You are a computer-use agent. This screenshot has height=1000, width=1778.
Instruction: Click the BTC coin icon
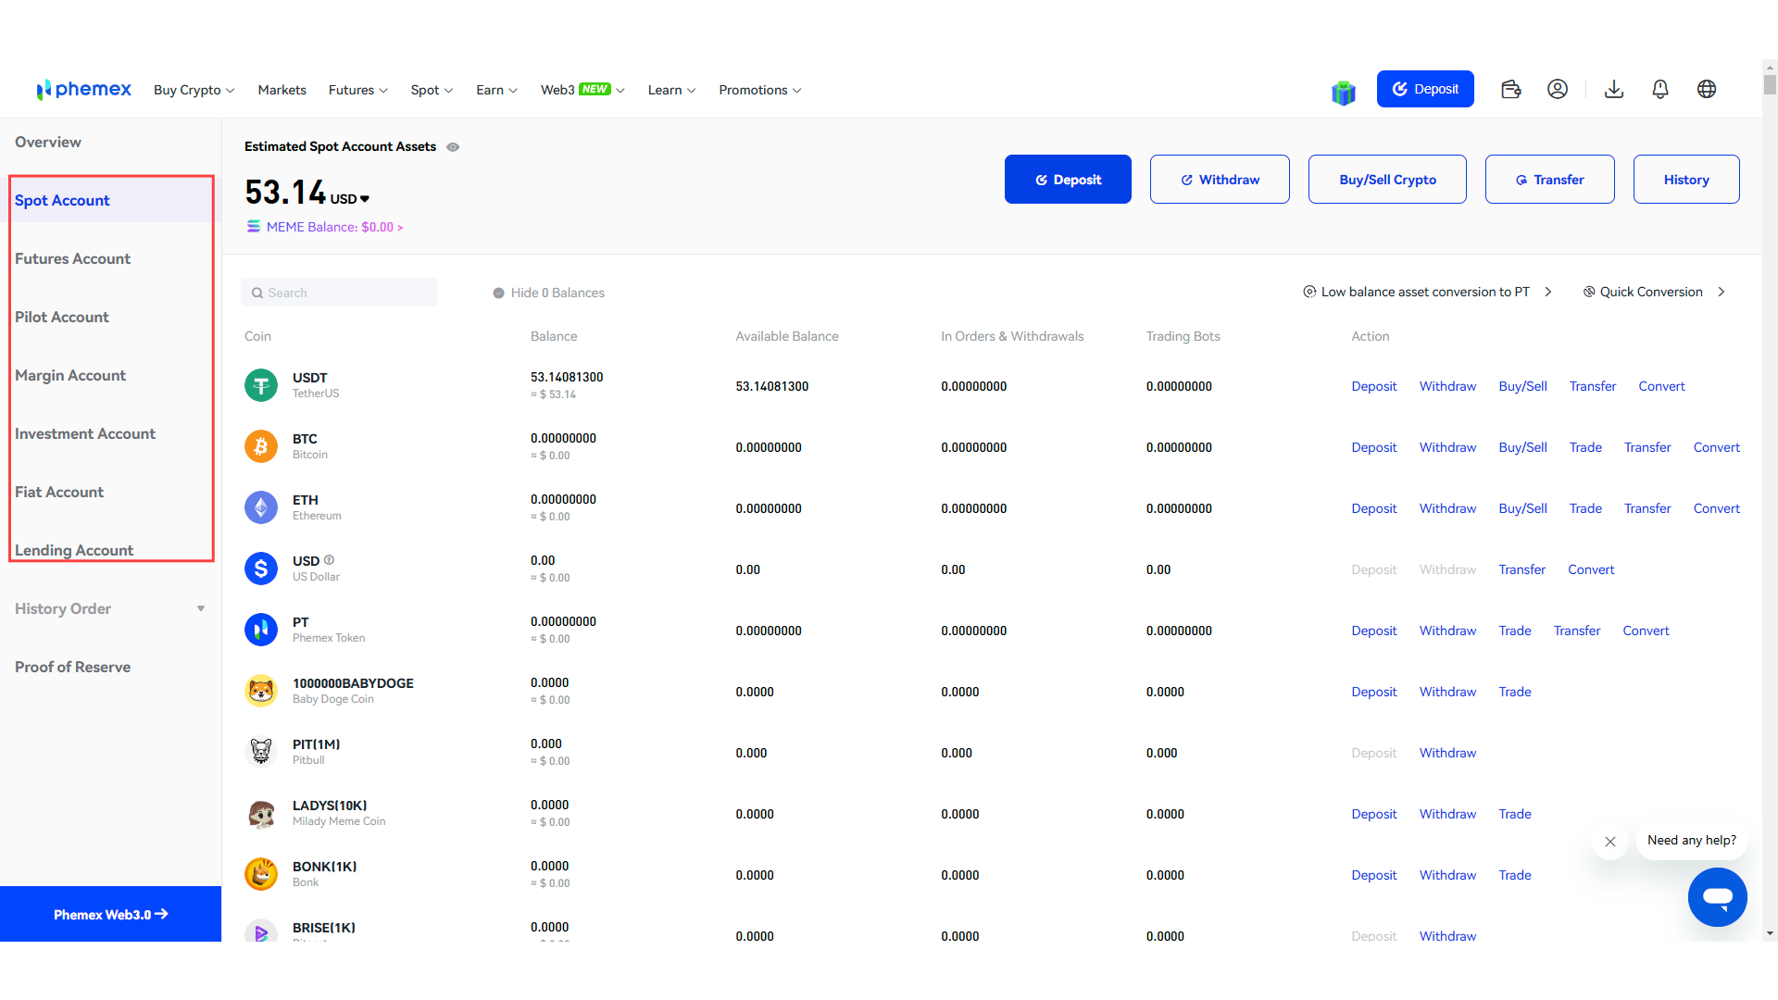pos(261,446)
